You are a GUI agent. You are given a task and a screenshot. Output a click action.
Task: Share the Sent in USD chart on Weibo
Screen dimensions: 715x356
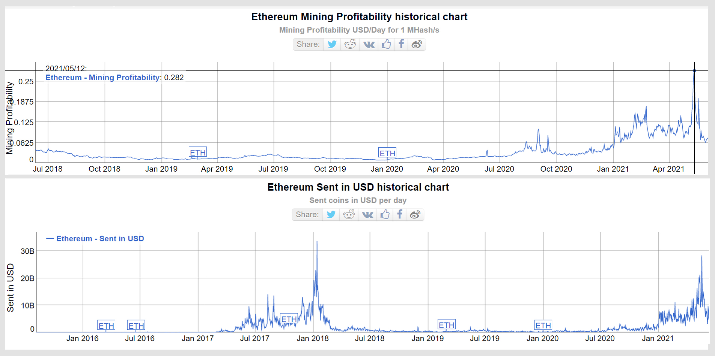tap(415, 214)
